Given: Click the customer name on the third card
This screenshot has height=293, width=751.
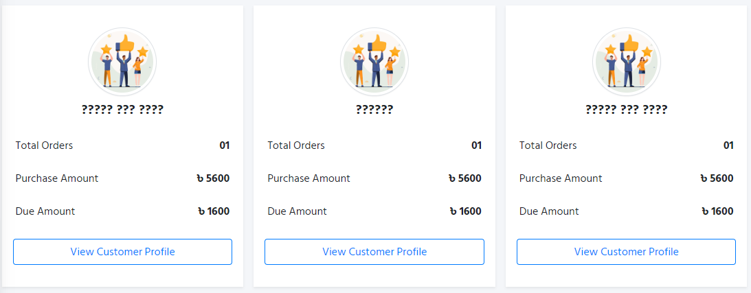Looking at the screenshot, I should click(627, 110).
